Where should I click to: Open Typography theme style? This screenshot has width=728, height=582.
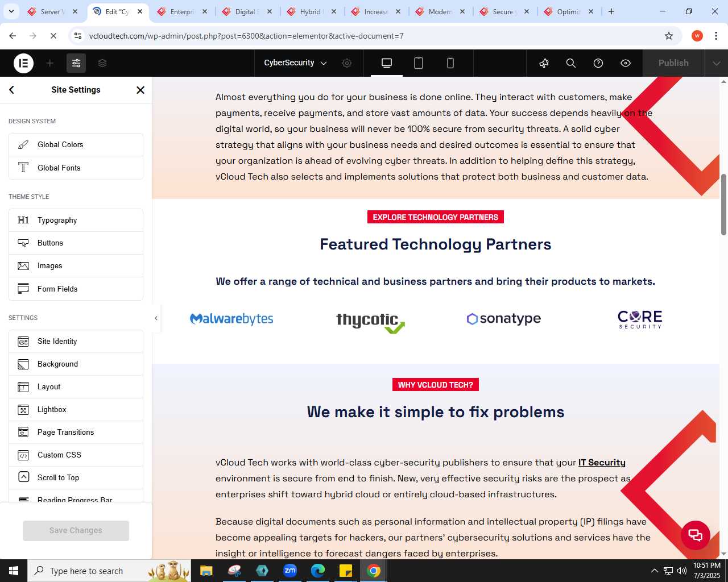76,221
